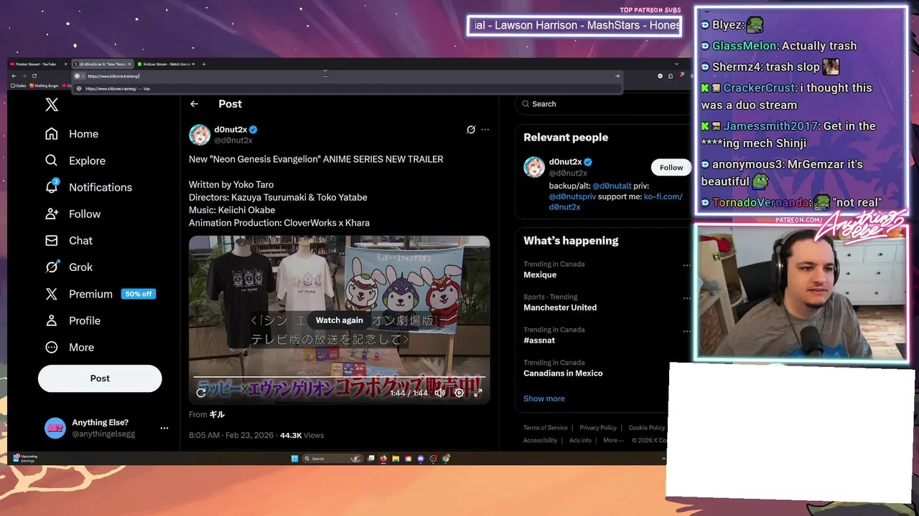Open options dots for Mexique trend
The width and height of the screenshot is (919, 516).
click(x=686, y=265)
